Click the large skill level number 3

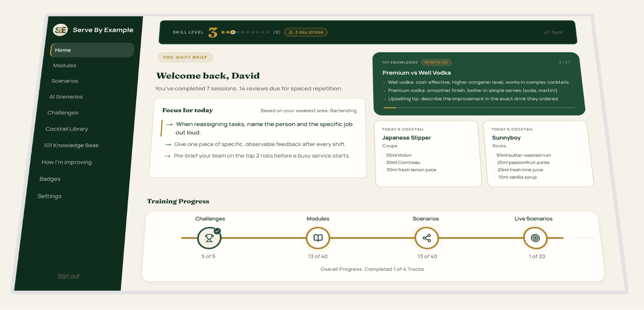(x=213, y=33)
